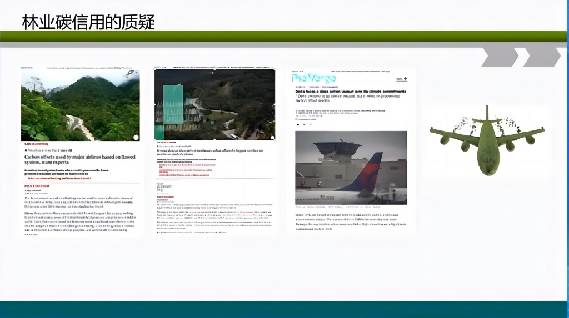Click the Guardian logo in middle article
This screenshot has height=318, width=569.
pyautogui.click(x=164, y=187)
